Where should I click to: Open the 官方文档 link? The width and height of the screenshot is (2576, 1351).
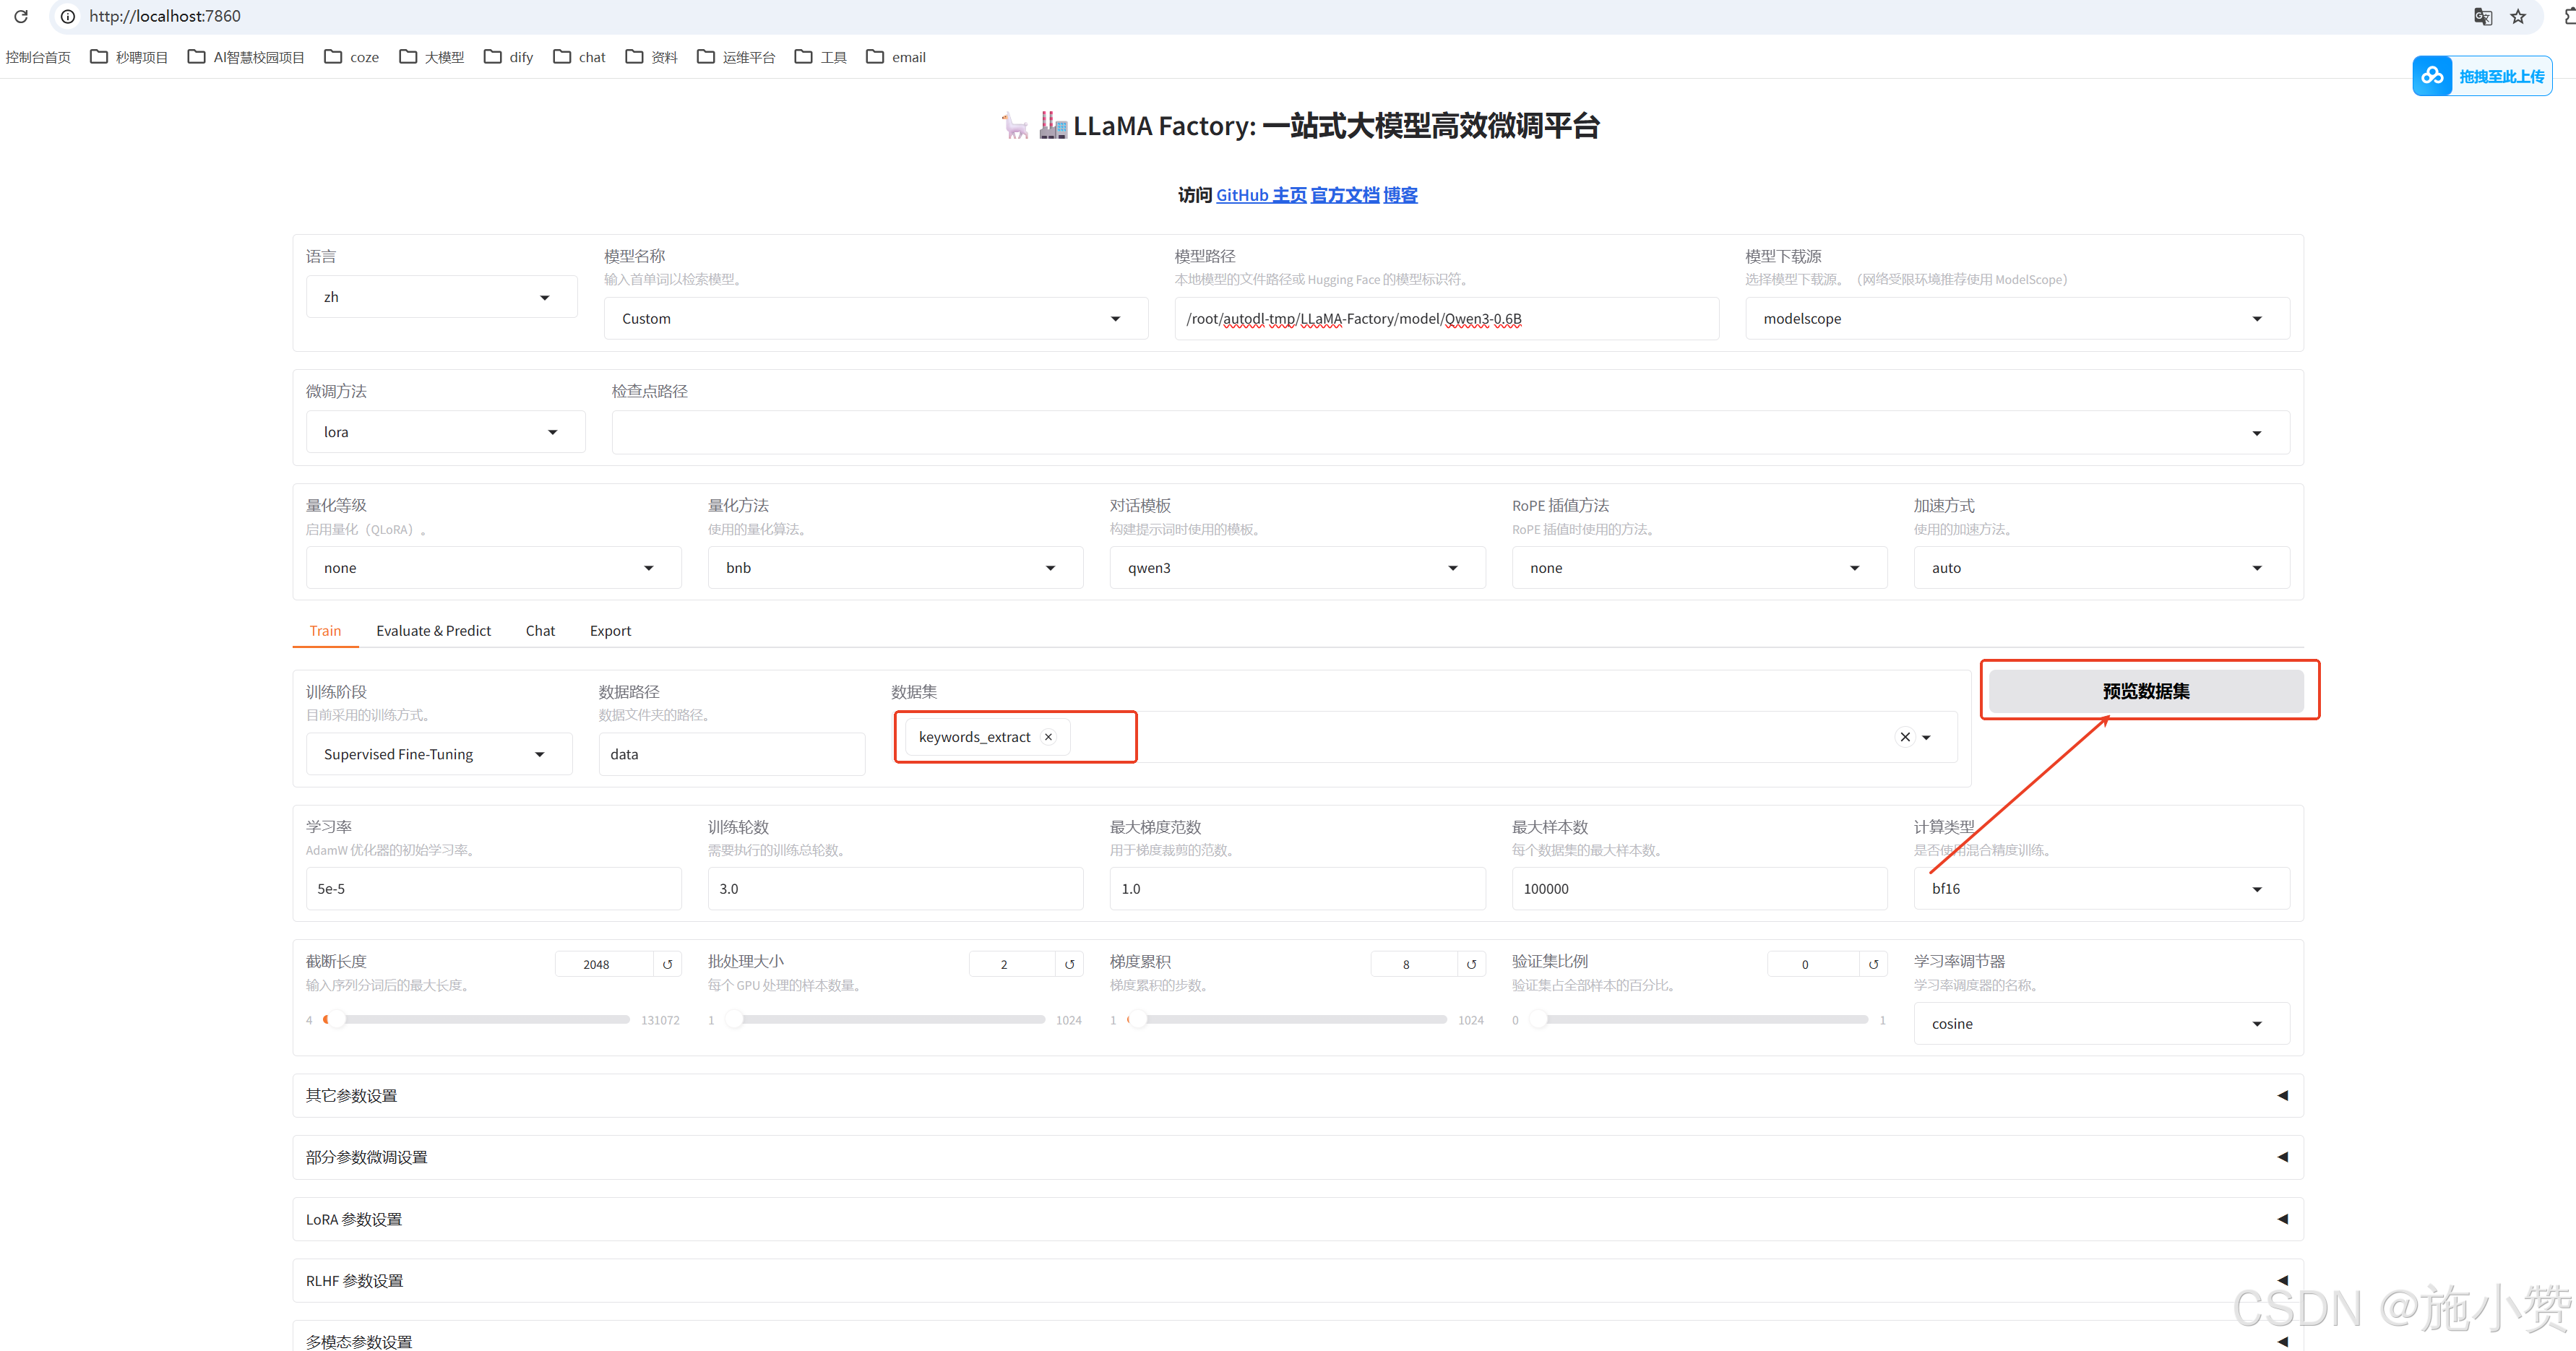pos(1345,195)
